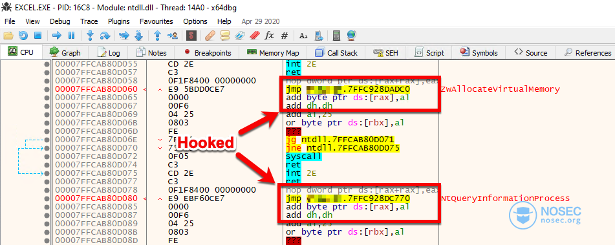Search for strings using Az icon
Viewport: 615px width, 245px height.
pos(303,36)
